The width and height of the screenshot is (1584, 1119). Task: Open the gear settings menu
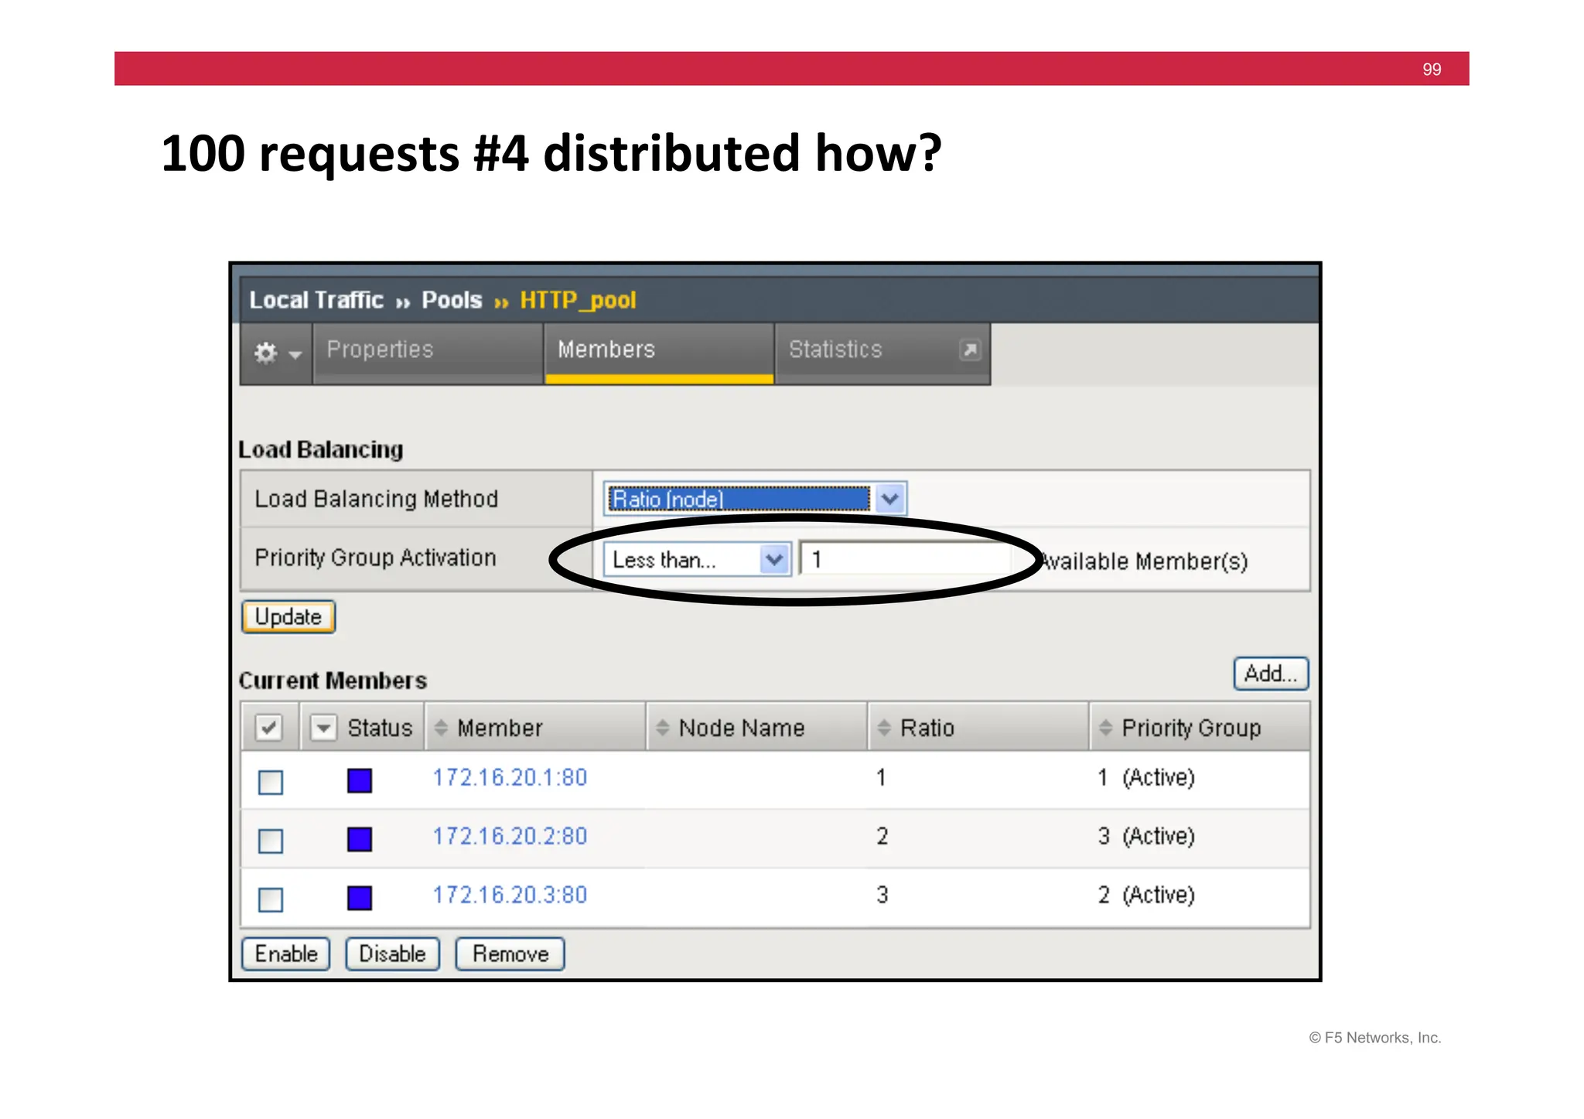276,353
